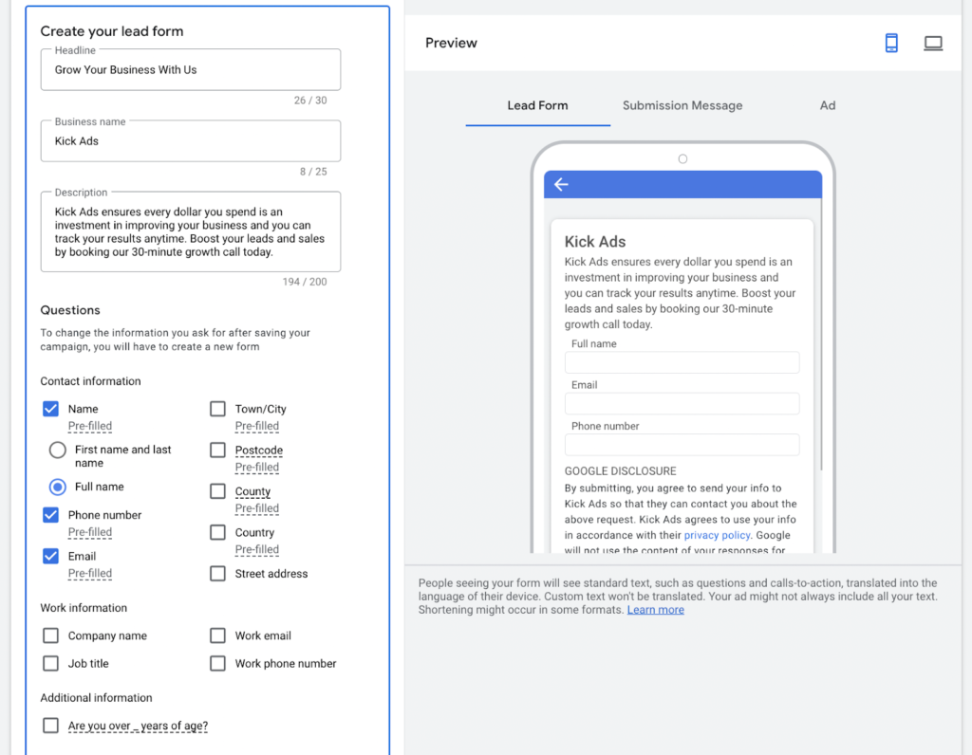
Task: Click the '26 / 30' headline counter
Action: [x=310, y=101]
